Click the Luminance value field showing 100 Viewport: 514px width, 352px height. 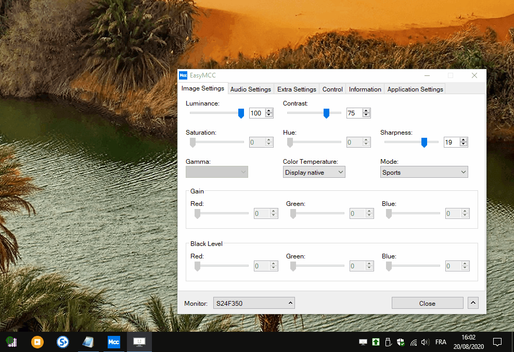coord(258,113)
